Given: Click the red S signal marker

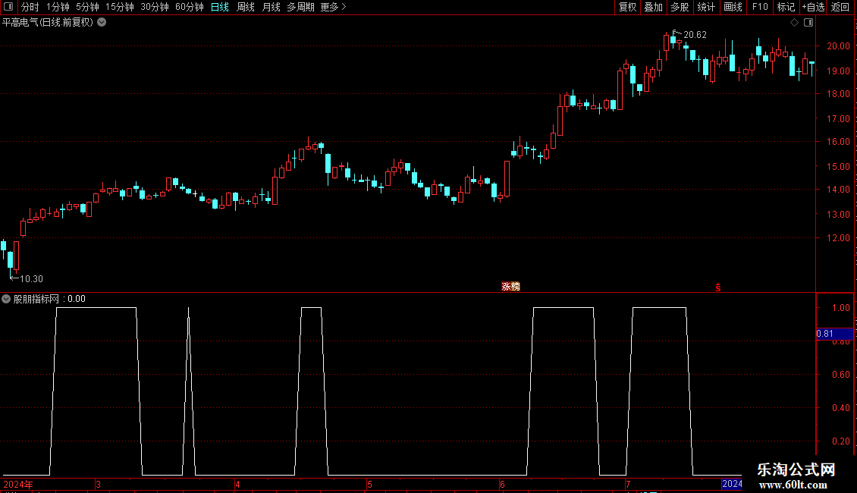Looking at the screenshot, I should click(x=718, y=287).
